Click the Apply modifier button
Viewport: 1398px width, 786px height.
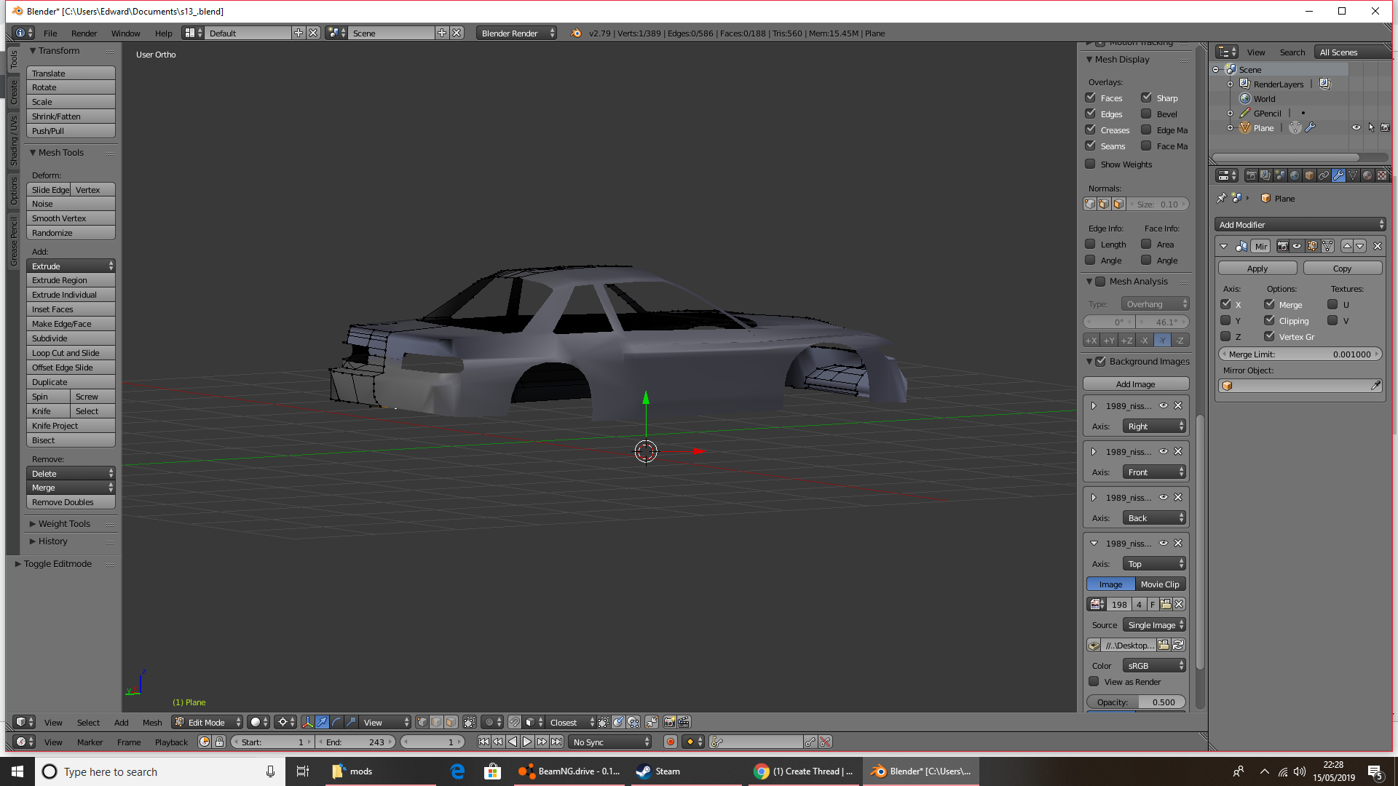pos(1257,268)
